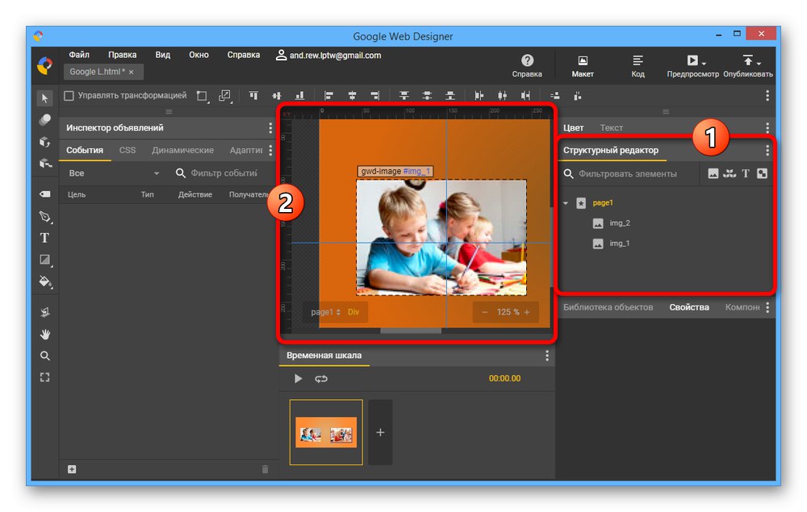Select the Paint Bucket fill tool

click(x=45, y=281)
